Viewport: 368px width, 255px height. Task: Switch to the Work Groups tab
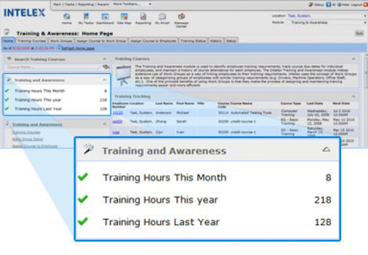click(x=61, y=41)
